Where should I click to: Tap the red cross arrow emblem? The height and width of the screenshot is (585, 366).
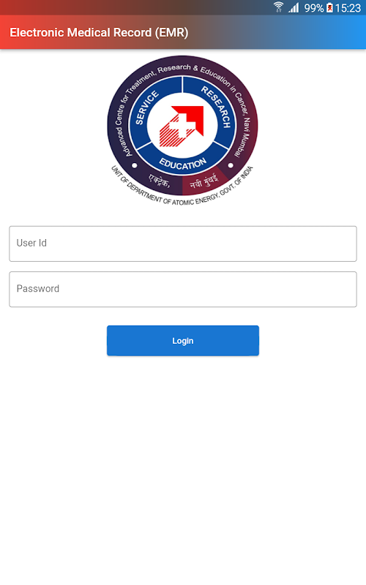pos(182,126)
